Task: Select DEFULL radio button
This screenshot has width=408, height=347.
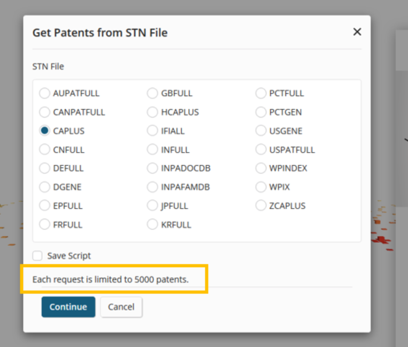Action: click(x=44, y=168)
